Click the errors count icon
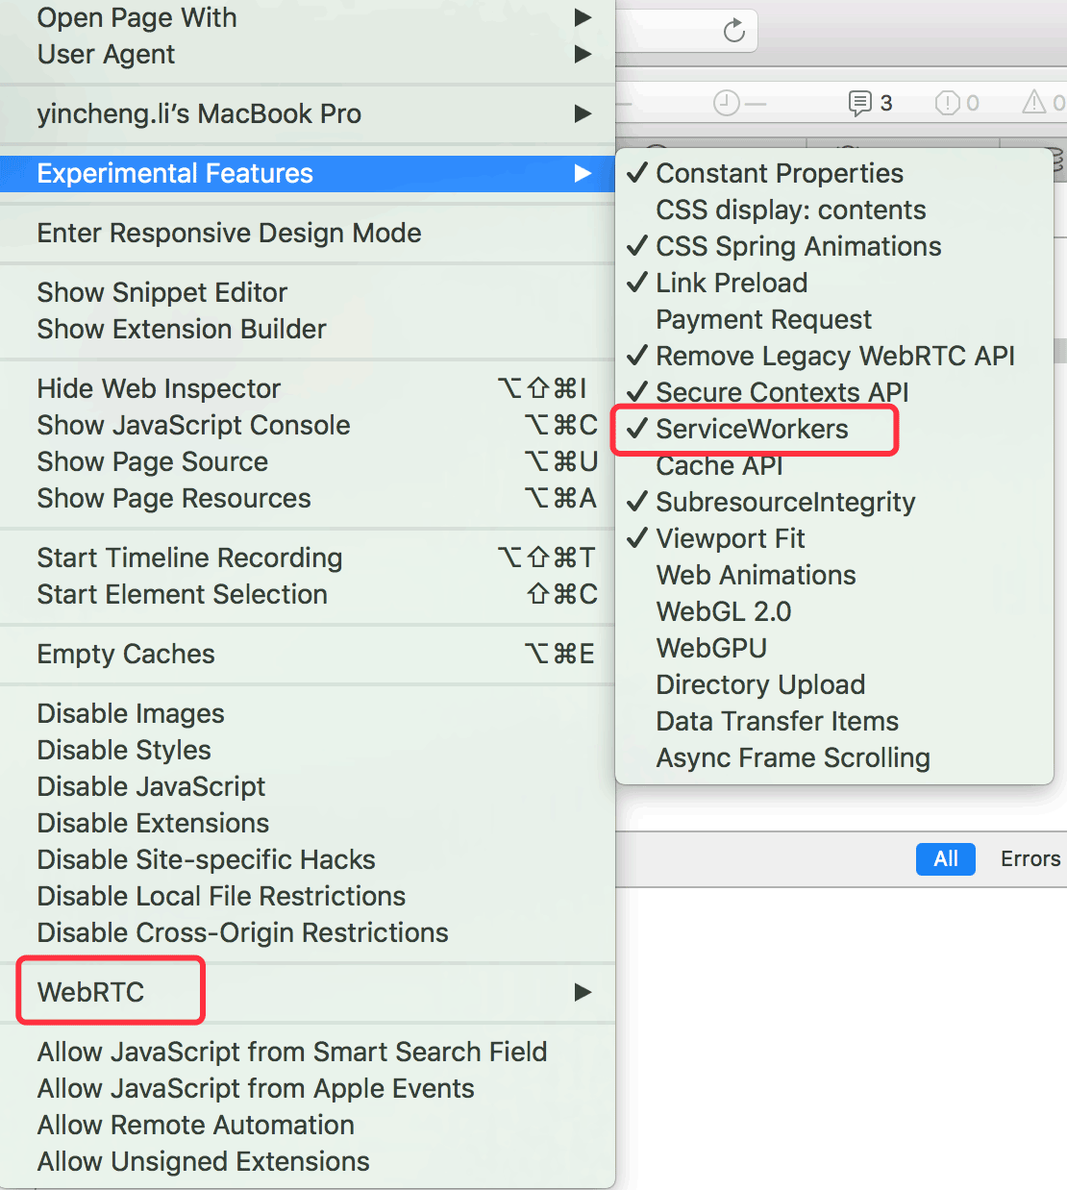 (x=947, y=102)
